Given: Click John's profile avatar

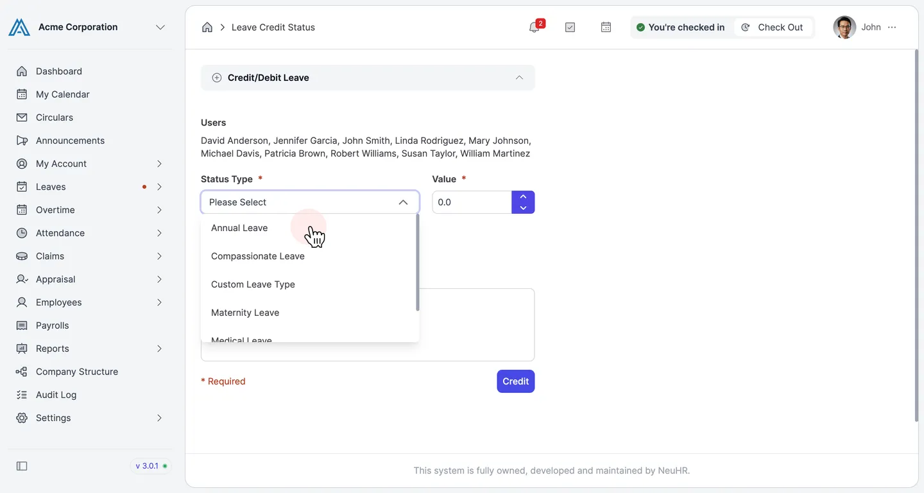Looking at the screenshot, I should tap(844, 27).
